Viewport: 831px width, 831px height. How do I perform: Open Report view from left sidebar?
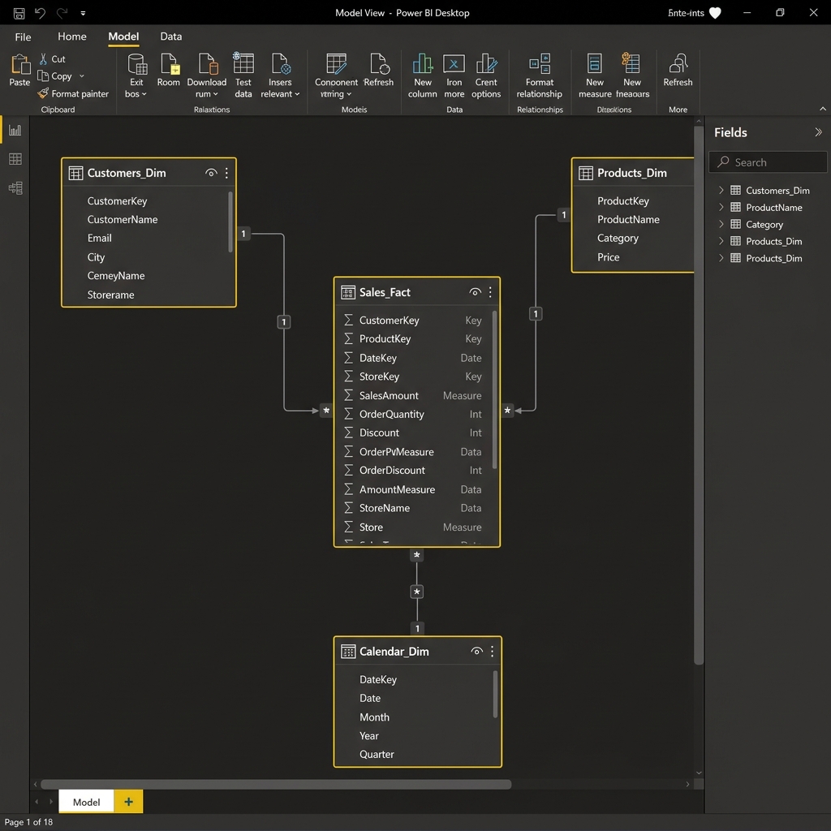(x=15, y=130)
